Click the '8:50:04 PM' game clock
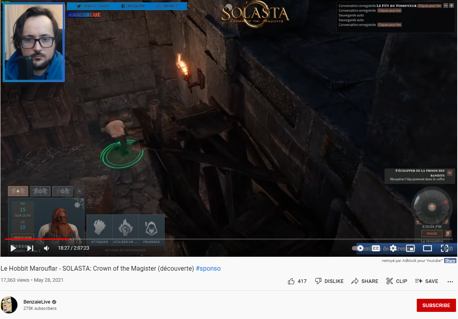Screen dimensions: 458x319 click(432, 227)
